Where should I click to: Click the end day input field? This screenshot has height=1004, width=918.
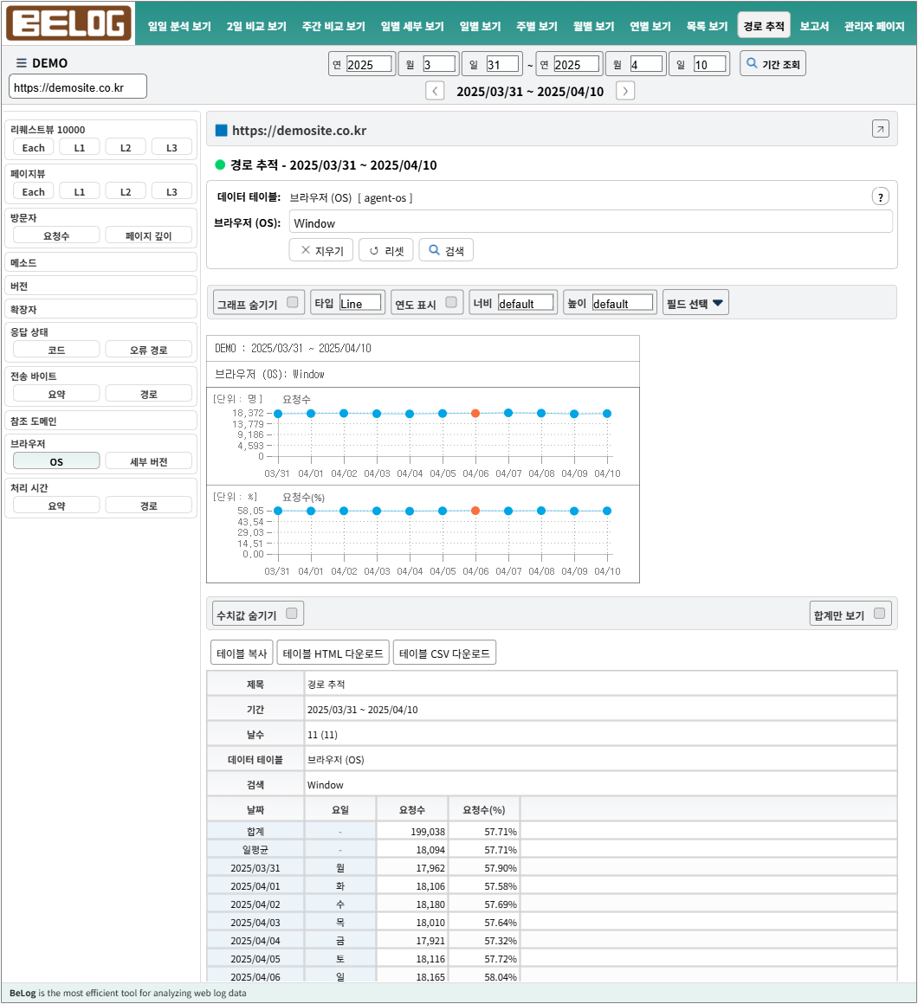710,64
